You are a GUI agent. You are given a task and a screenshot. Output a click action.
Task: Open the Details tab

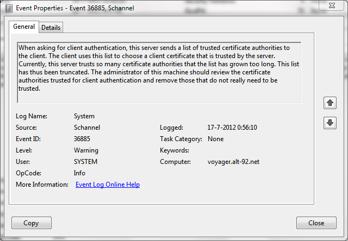pyautogui.click(x=51, y=27)
